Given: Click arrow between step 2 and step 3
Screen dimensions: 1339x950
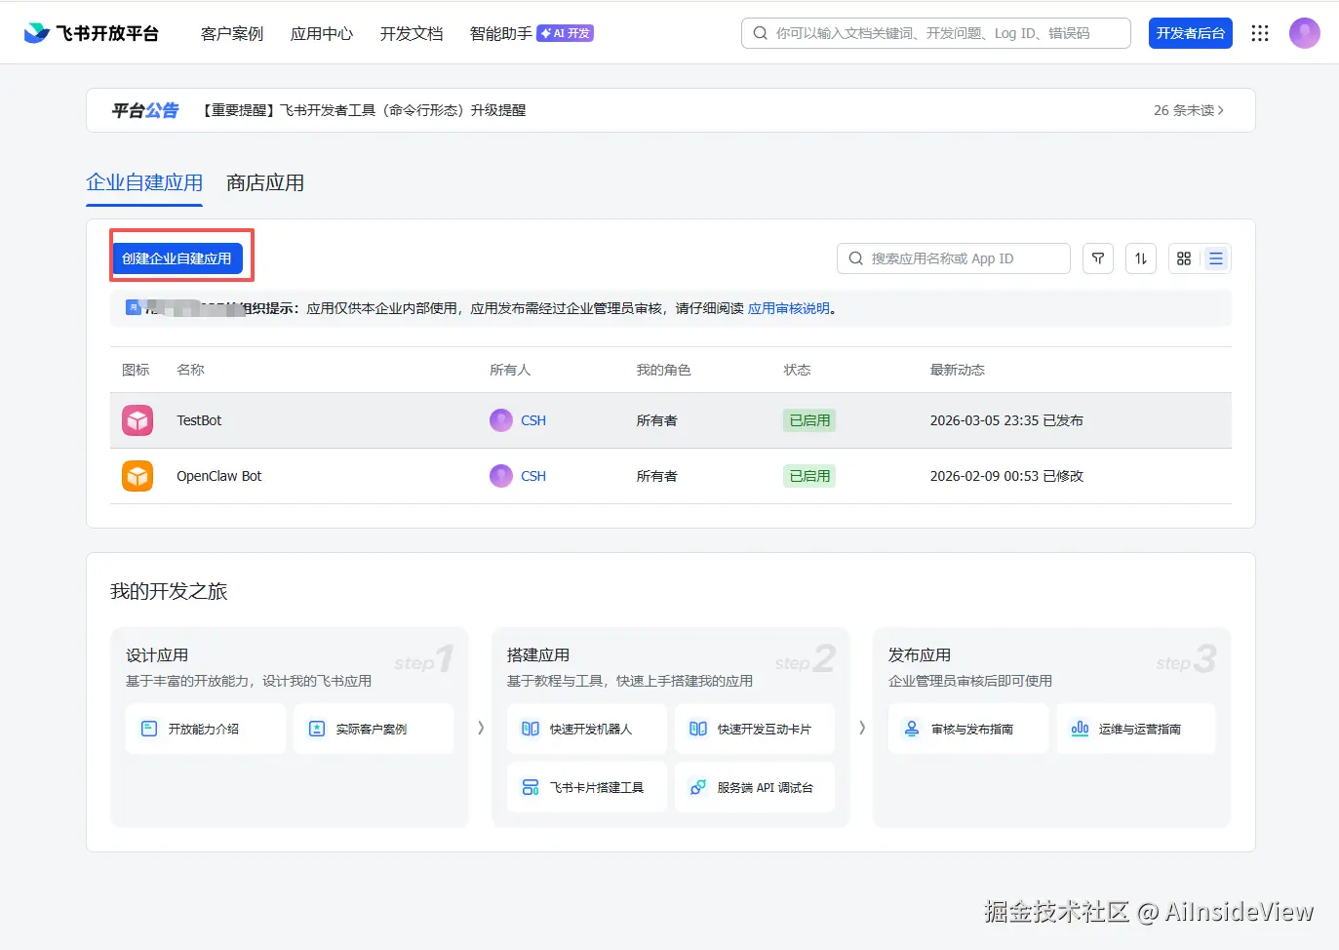Looking at the screenshot, I should click(861, 728).
